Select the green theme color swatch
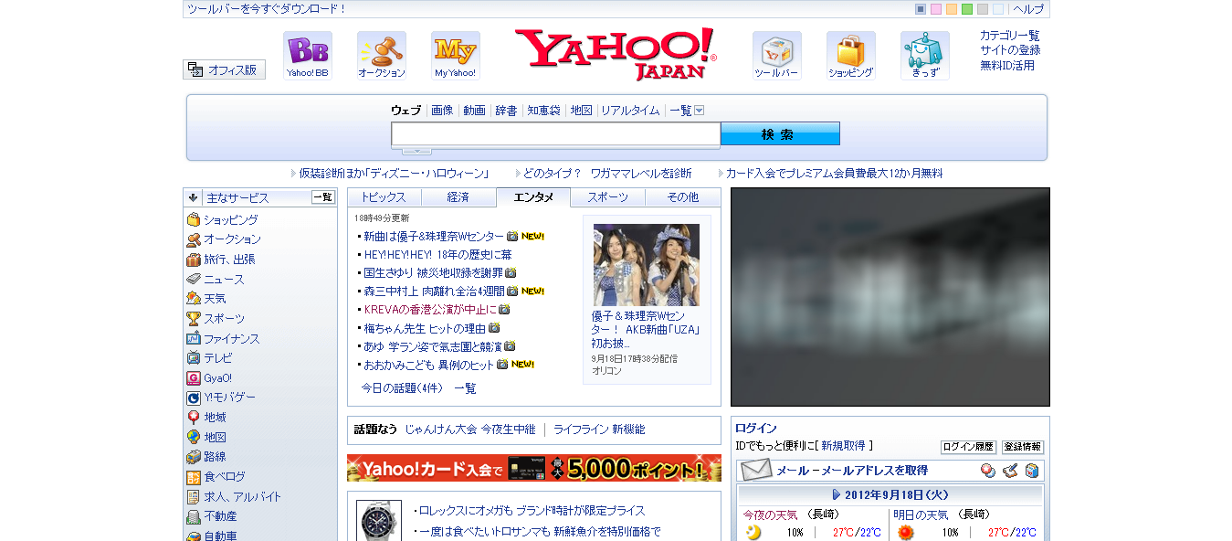The width and height of the screenshot is (1232, 541). pyautogui.click(x=967, y=9)
